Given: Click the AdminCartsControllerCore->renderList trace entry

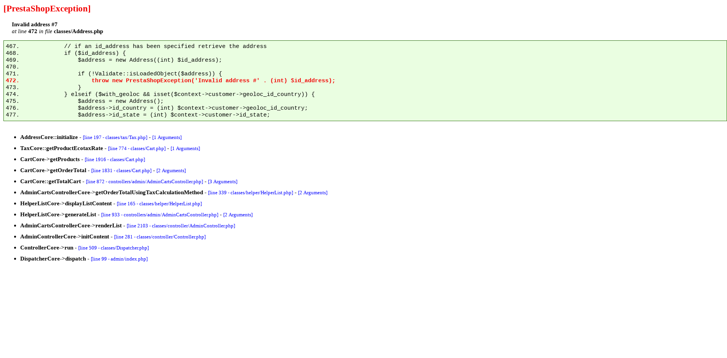Looking at the screenshot, I should click(x=71, y=225).
